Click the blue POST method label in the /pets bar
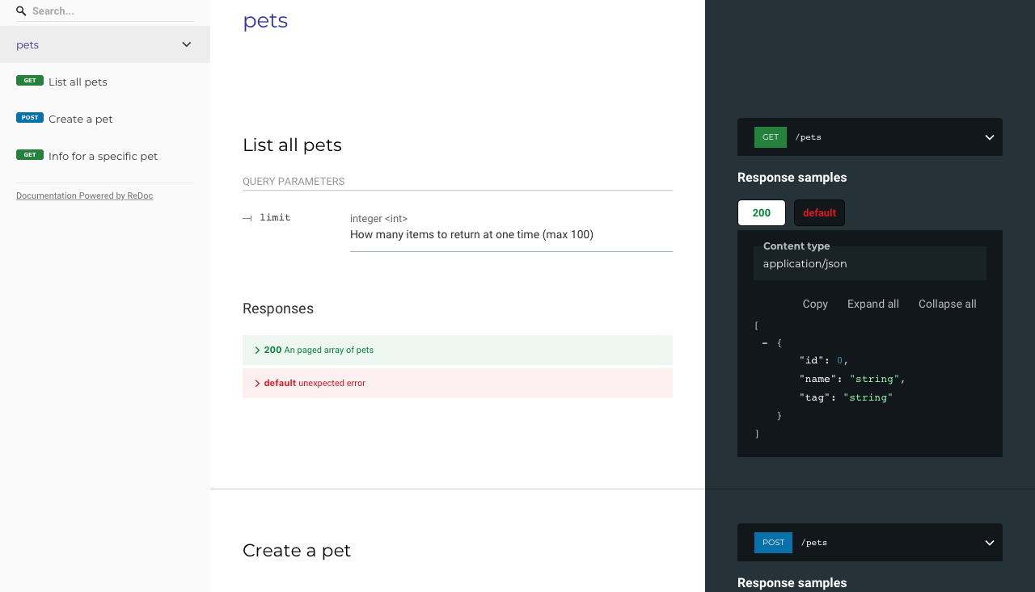1035x592 pixels. [773, 543]
